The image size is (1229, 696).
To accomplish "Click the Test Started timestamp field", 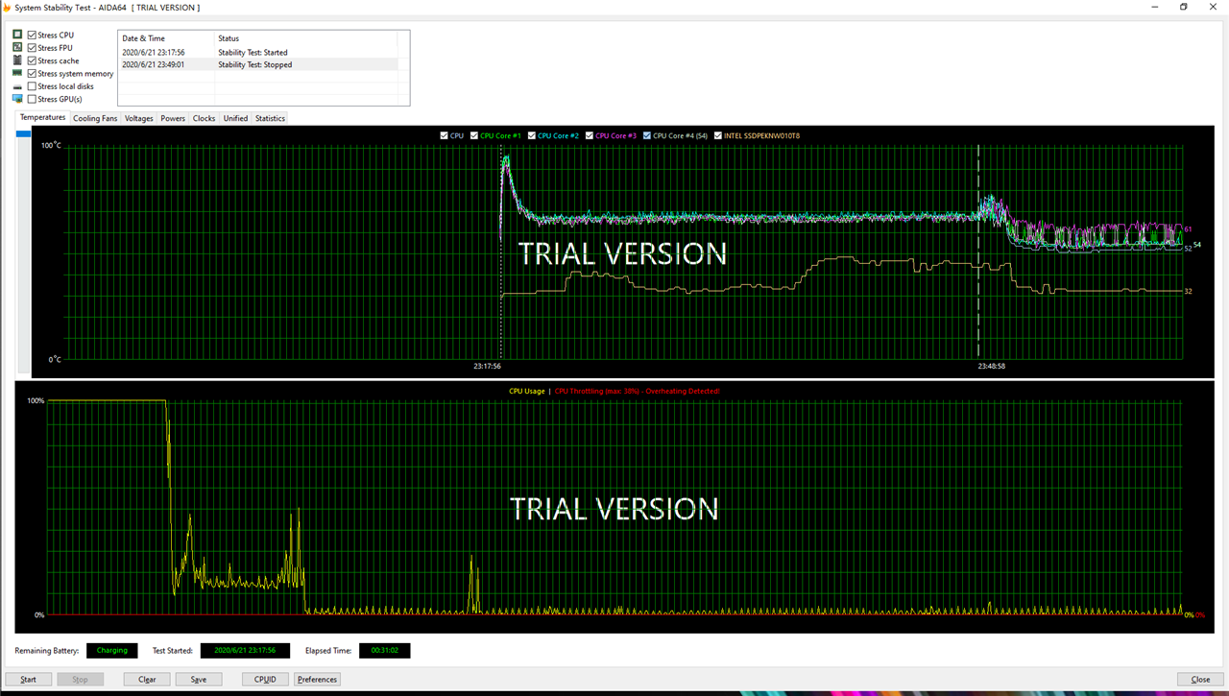I will tap(245, 650).
